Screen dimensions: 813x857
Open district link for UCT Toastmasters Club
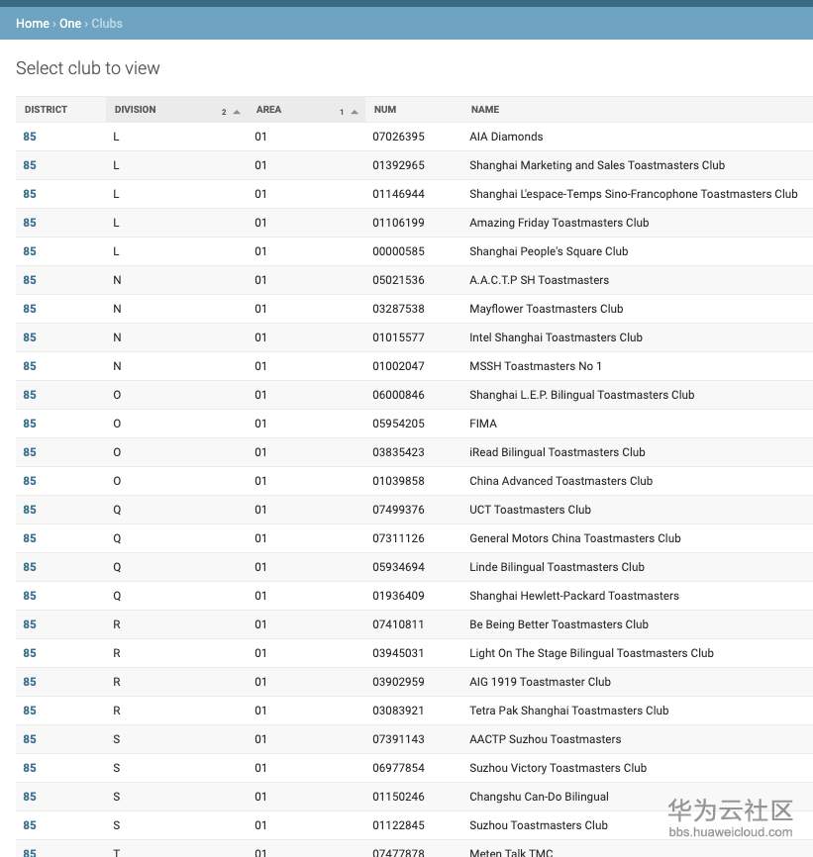pyautogui.click(x=30, y=510)
